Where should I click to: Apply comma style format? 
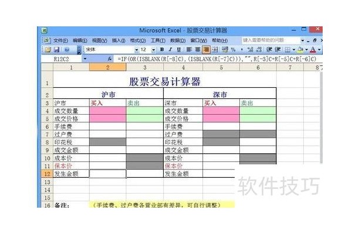click(x=242, y=50)
